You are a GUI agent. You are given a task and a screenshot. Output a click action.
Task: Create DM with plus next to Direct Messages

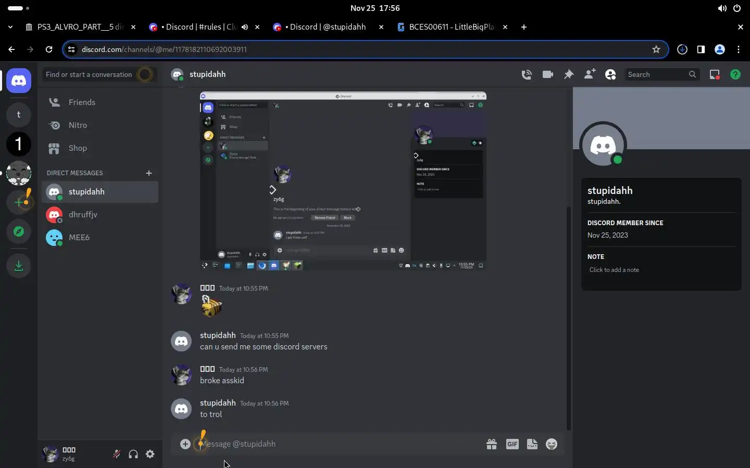[149, 173]
